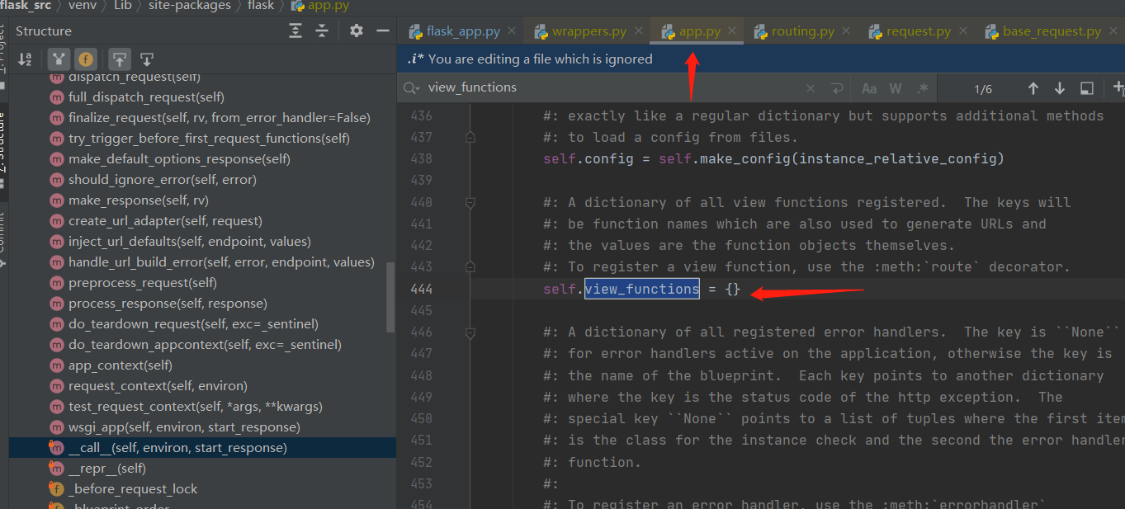Screen dimensions: 1125x509
Task: Sort Structure members alphabetically
Action: (25, 59)
